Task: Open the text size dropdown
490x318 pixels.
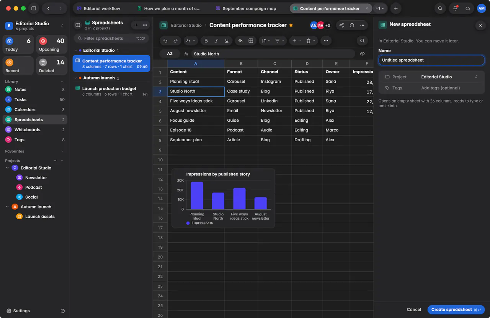Action: [190, 41]
